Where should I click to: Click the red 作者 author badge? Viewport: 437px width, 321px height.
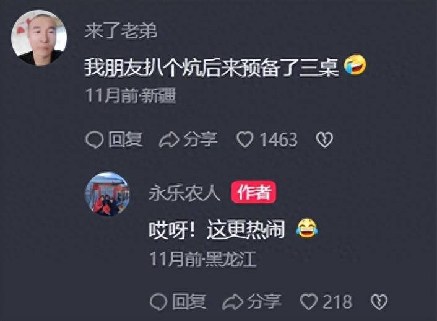254,192
